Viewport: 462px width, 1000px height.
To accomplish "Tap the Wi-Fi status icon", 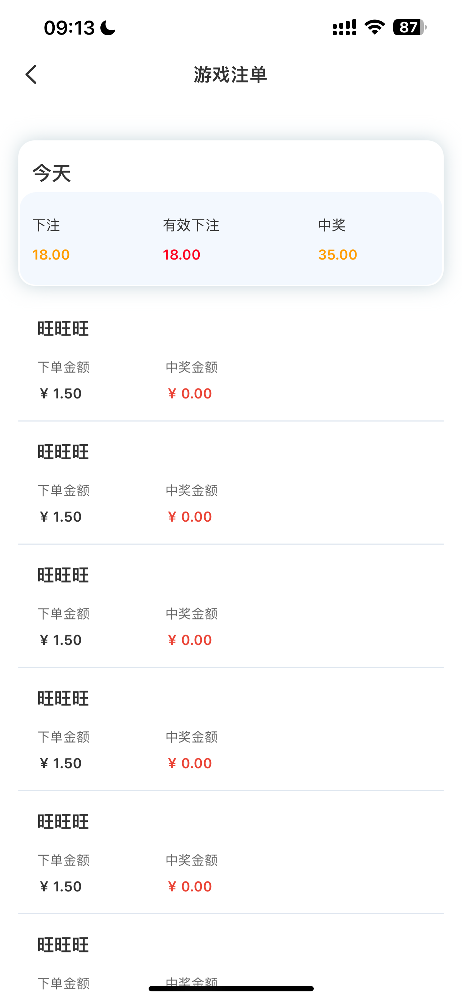I will pos(374,27).
